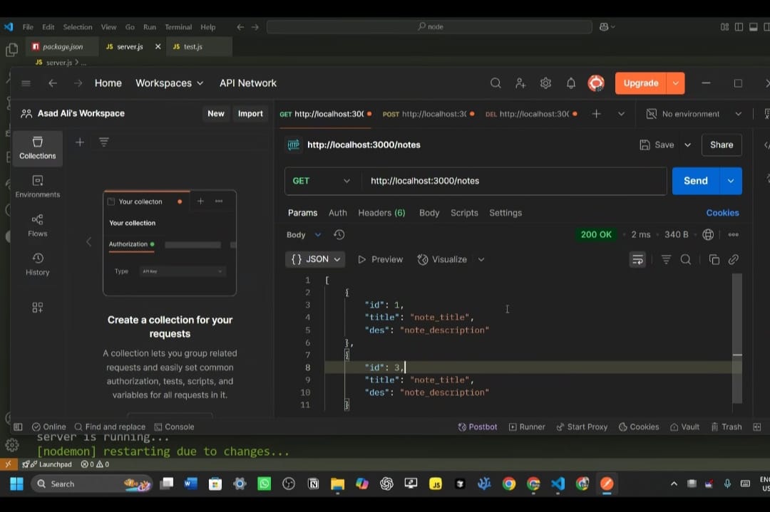The height and width of the screenshot is (512, 770).
Task: Open VS Code manage gear icon
Action: pyautogui.click(x=12, y=445)
